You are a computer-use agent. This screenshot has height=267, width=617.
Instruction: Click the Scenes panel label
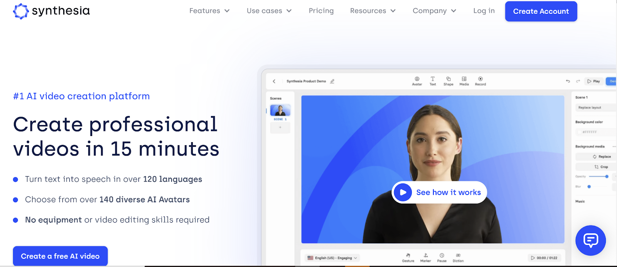point(276,99)
